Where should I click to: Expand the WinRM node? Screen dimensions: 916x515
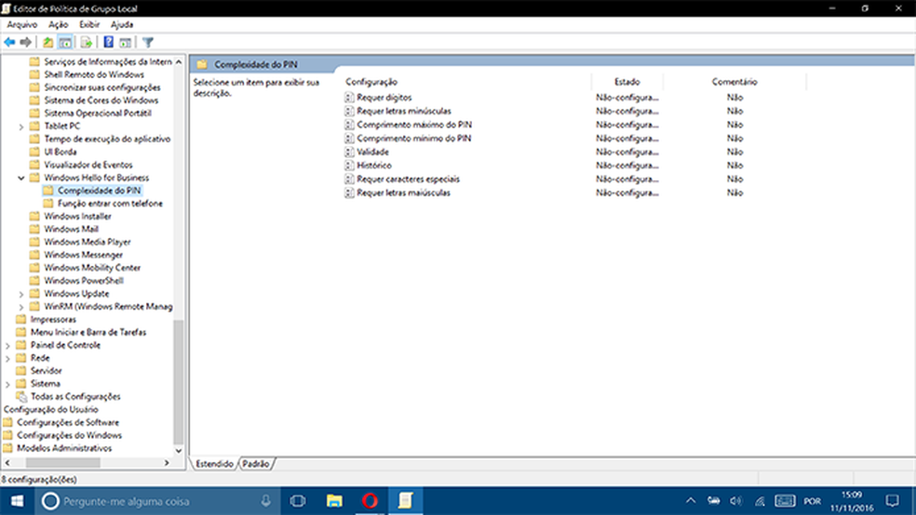pos(21,307)
